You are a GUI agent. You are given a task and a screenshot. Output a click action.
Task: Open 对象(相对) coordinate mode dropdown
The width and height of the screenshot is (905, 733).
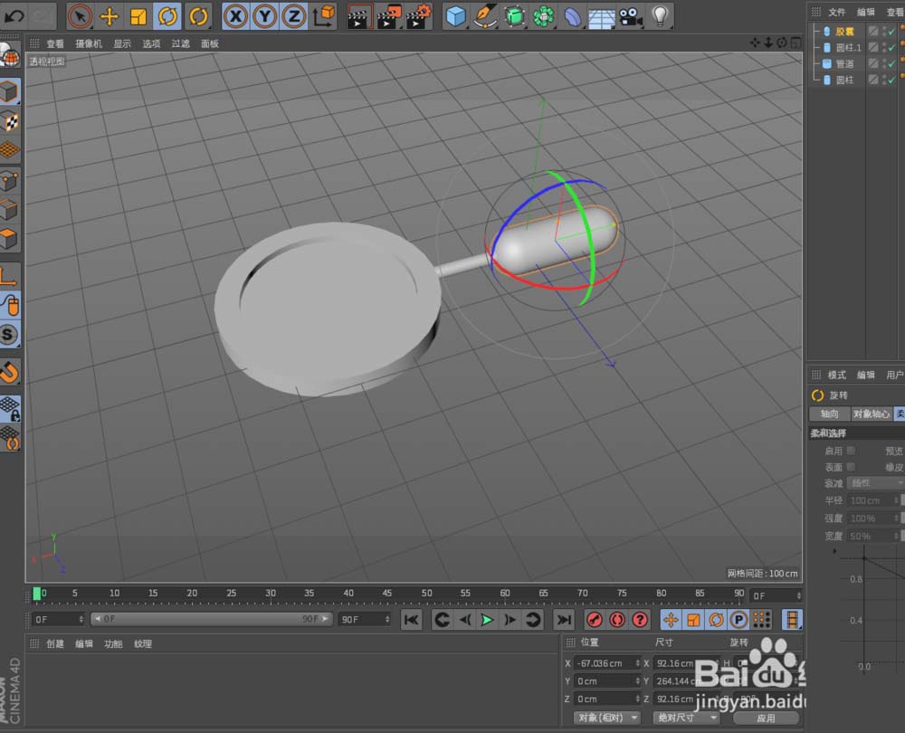(606, 718)
